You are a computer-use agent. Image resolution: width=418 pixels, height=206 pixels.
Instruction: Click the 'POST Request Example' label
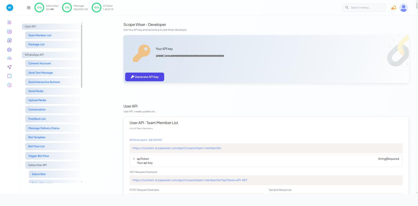pyautogui.click(x=144, y=190)
